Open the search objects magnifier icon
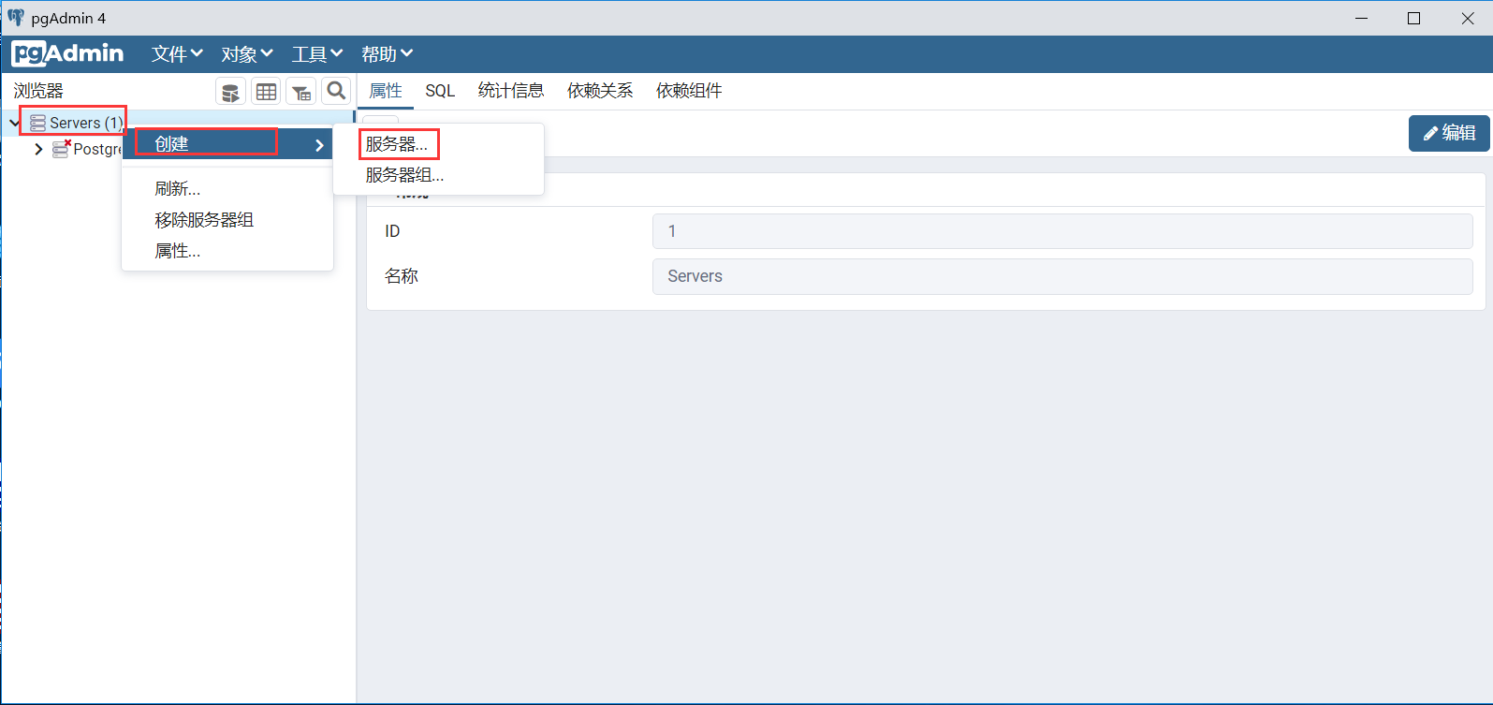Image resolution: width=1493 pixels, height=705 pixels. [336, 91]
